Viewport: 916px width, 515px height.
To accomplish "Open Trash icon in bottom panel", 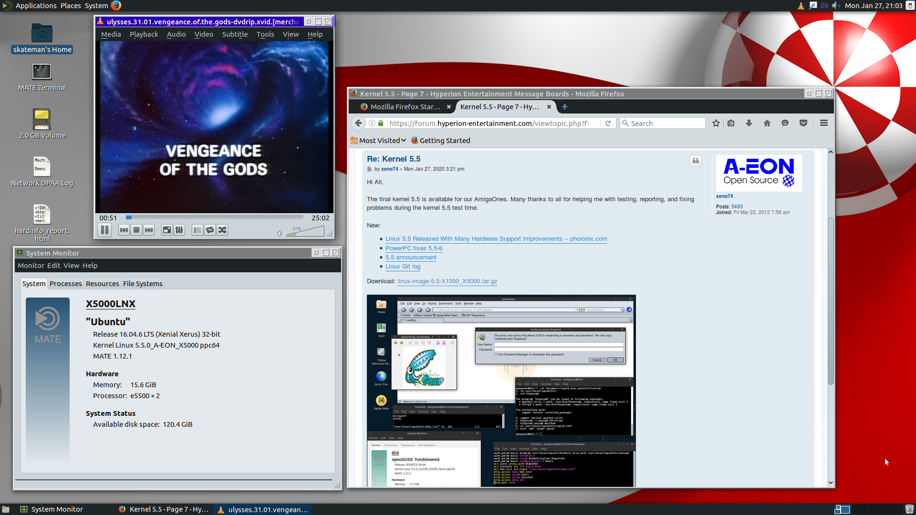I will (x=909, y=509).
